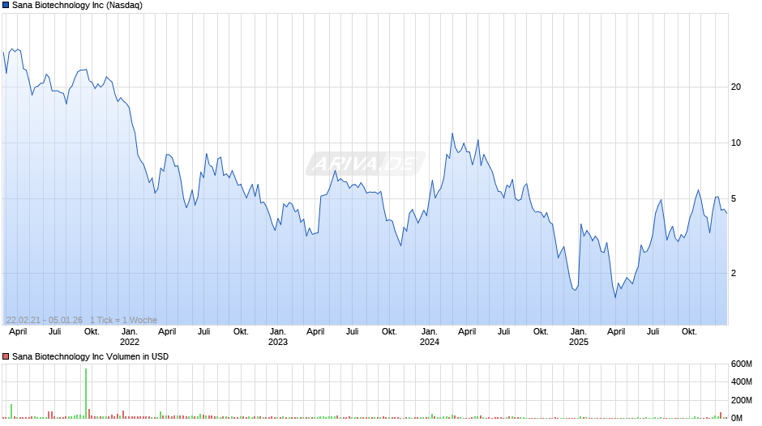
Task: Click the price axis label '5'
Action: tap(734, 198)
